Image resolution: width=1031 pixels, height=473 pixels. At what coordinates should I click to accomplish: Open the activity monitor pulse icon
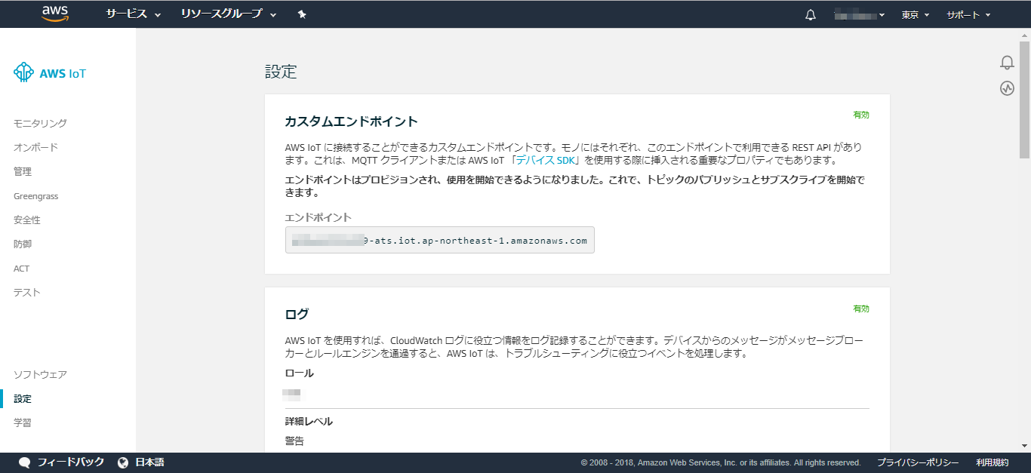[x=1007, y=88]
